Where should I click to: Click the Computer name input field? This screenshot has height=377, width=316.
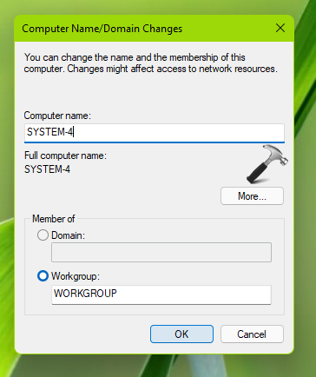pos(155,133)
